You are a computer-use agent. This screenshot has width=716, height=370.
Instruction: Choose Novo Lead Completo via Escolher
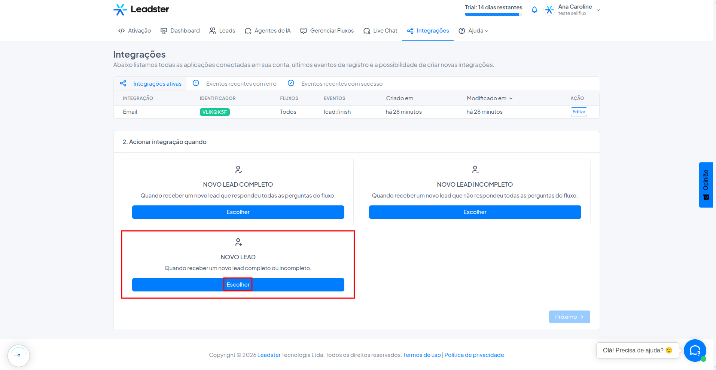238,212
